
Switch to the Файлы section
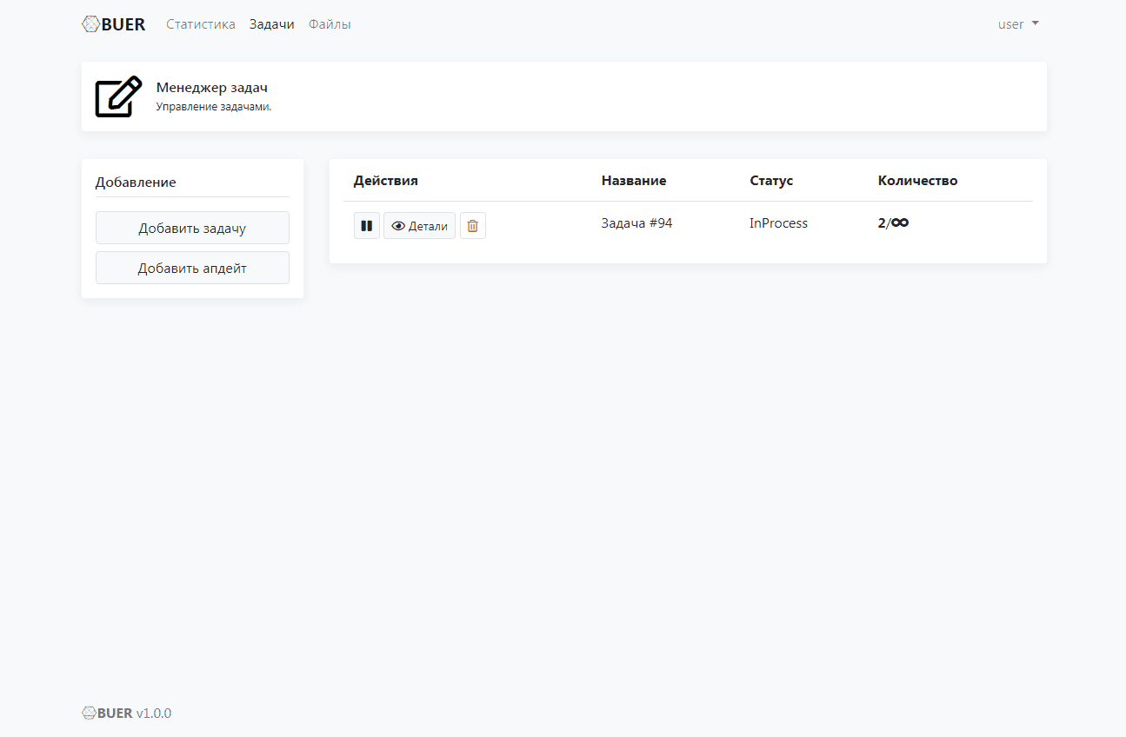[x=330, y=24]
